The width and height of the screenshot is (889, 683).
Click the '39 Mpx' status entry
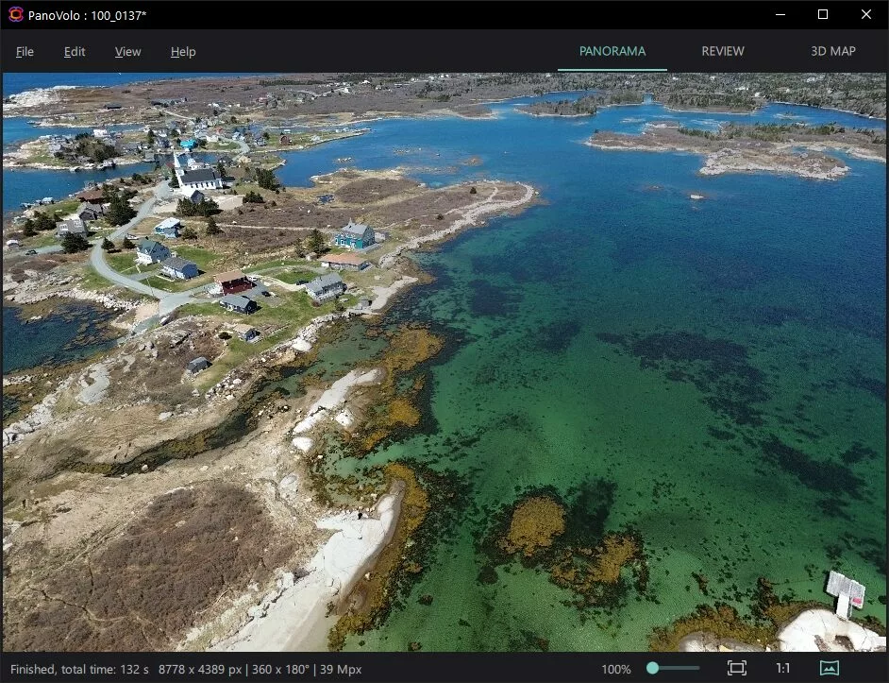click(x=341, y=670)
